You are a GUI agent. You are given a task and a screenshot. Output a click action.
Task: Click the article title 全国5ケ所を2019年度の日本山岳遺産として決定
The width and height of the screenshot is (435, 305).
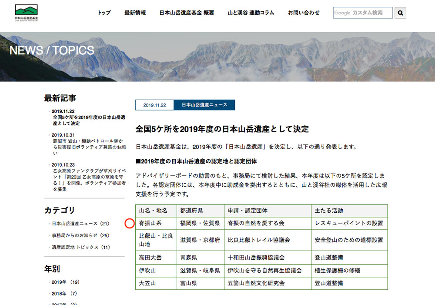222,129
